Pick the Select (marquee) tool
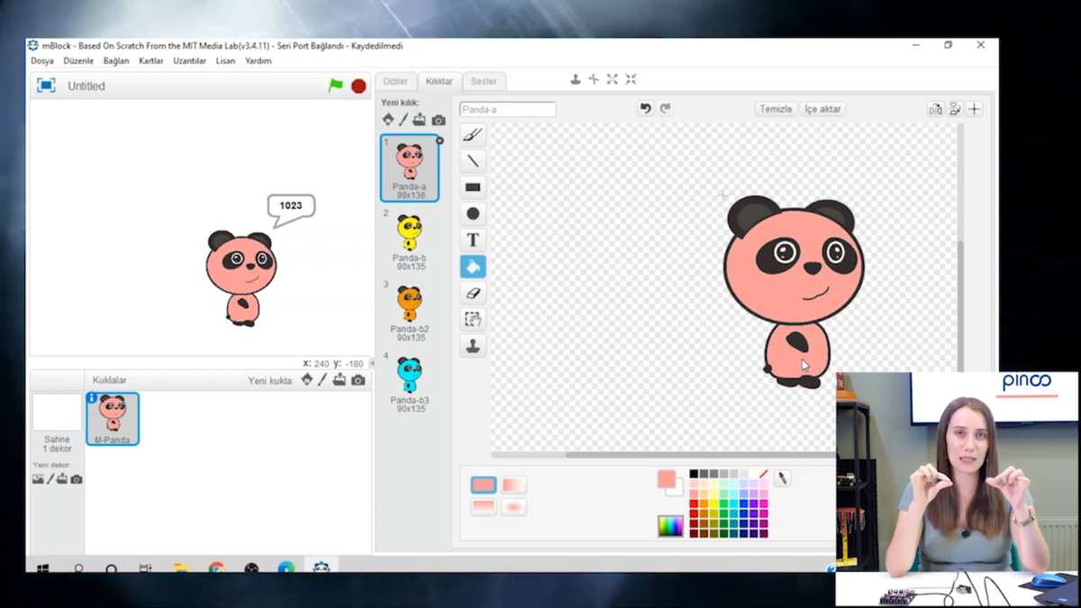Viewport: 1081px width, 608px height. 473,319
